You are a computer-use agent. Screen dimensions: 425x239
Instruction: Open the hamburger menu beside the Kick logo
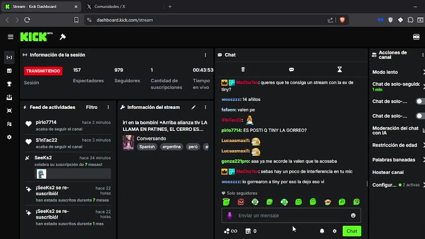point(11,37)
